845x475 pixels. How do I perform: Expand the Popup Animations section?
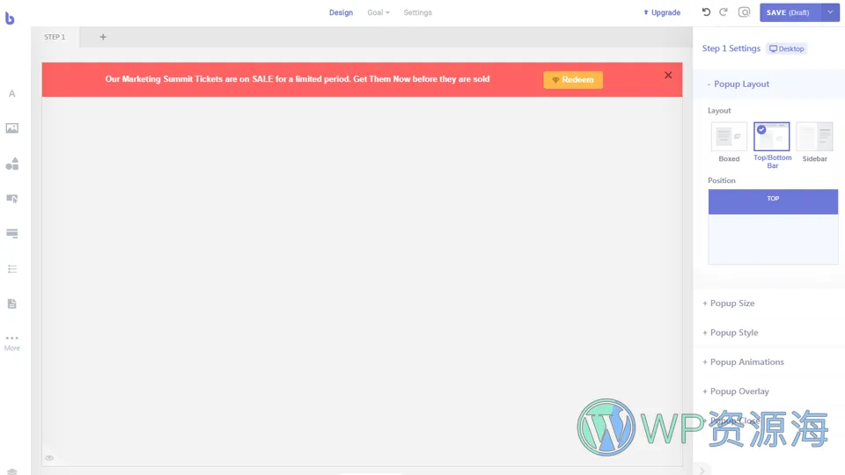click(x=743, y=362)
